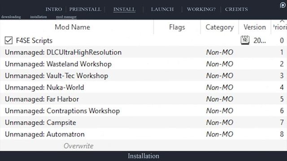287x161 pixels.
Task: Click Non-MO category of Far Harbor
Action: point(220,99)
